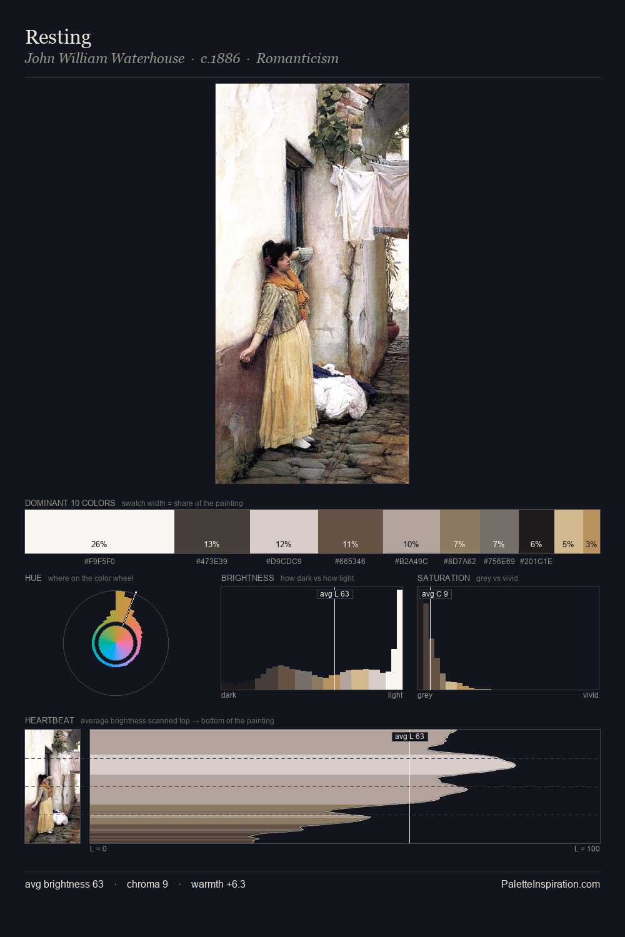
Task: Click the avg L 63 heartbeat marker label
Action: coord(410,736)
